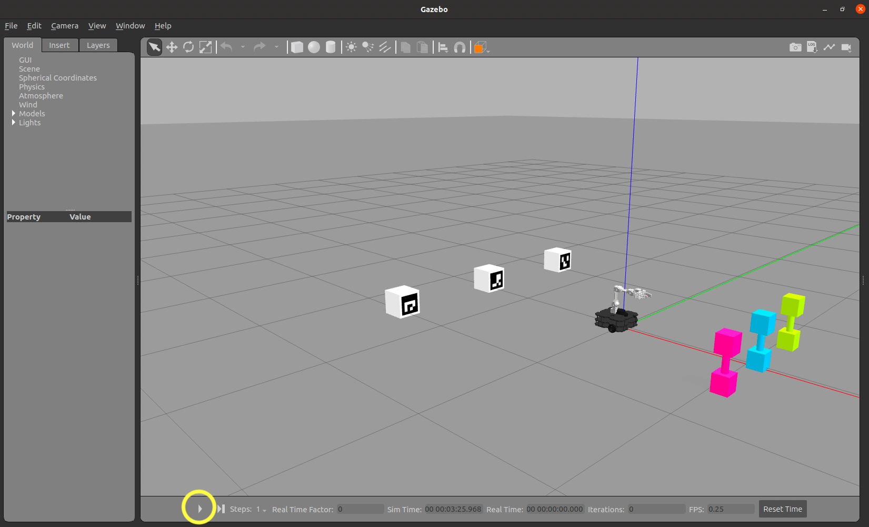Insert a sphere shape from toolbar
Image resolution: width=869 pixels, height=527 pixels.
[x=314, y=47]
